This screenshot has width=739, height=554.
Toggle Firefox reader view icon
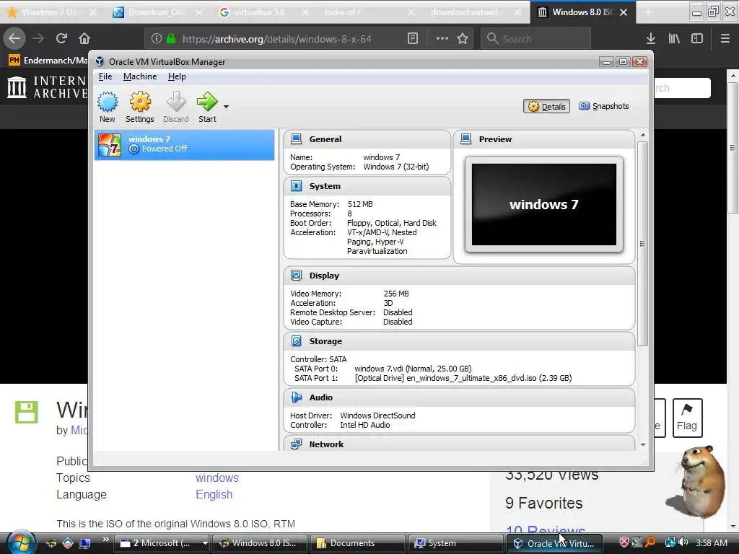coord(412,39)
